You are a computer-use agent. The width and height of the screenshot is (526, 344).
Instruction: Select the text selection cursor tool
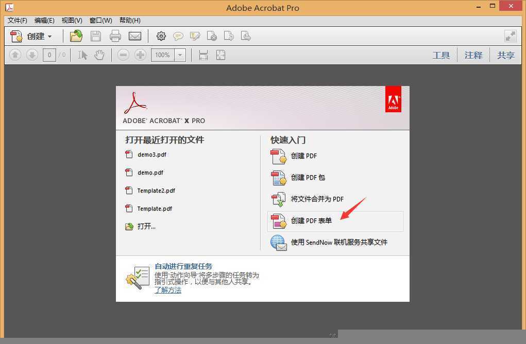pyautogui.click(x=82, y=55)
